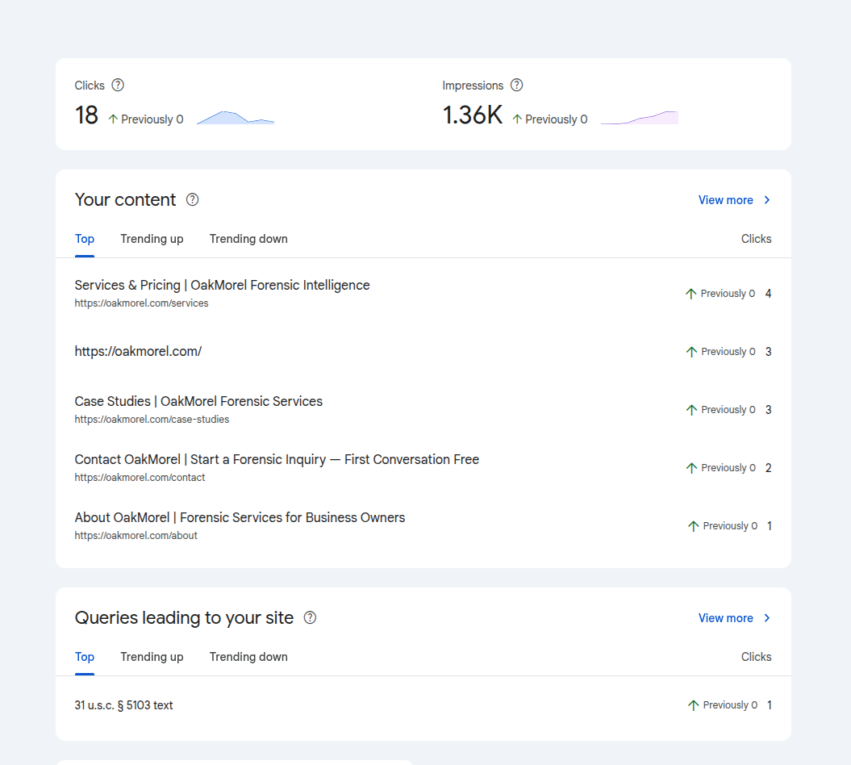Click the Impressions sparkline chart

[x=640, y=118]
